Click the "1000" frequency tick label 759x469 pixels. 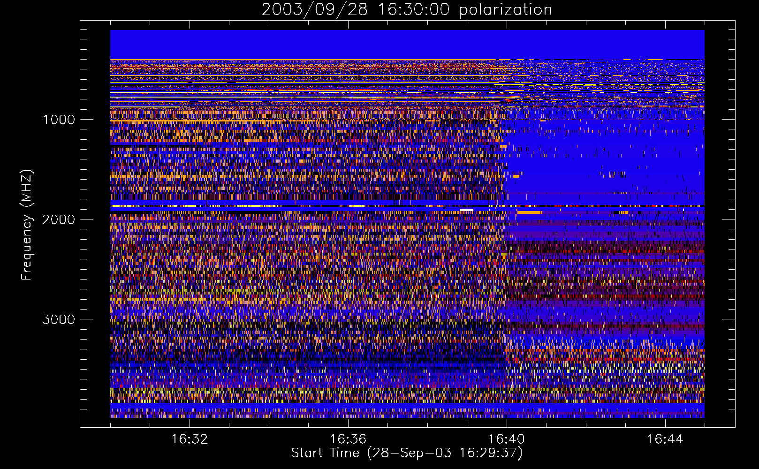59,119
